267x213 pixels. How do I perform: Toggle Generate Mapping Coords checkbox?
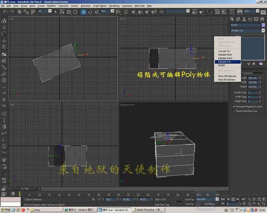[x=234, y=106]
